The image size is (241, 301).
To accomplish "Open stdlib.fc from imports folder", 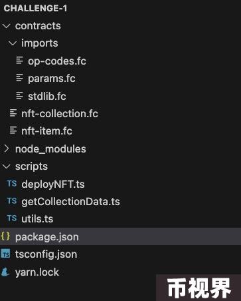I will [x=47, y=96].
